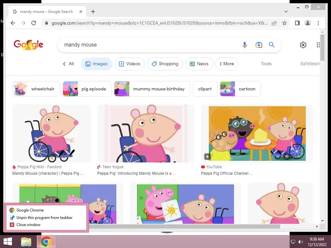
Task: Open the Chrome profile avatar icon
Action: click(308, 23)
